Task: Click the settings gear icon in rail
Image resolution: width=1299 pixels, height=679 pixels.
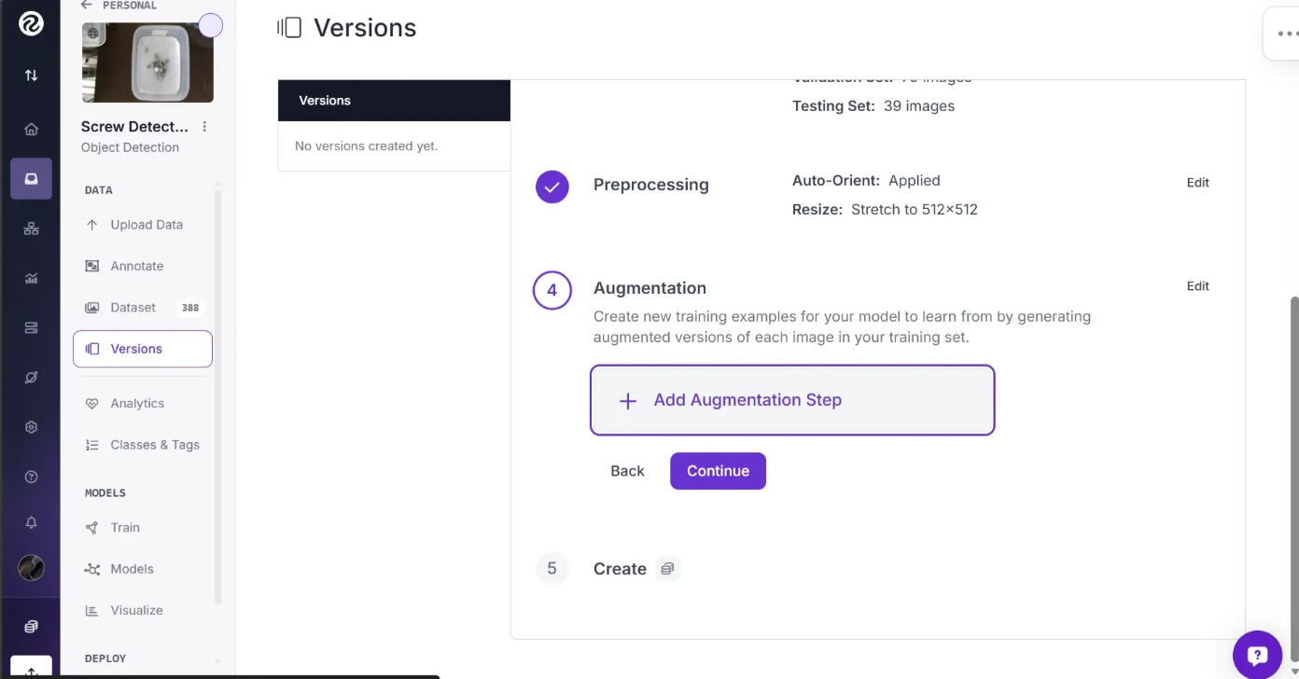Action: click(x=31, y=427)
